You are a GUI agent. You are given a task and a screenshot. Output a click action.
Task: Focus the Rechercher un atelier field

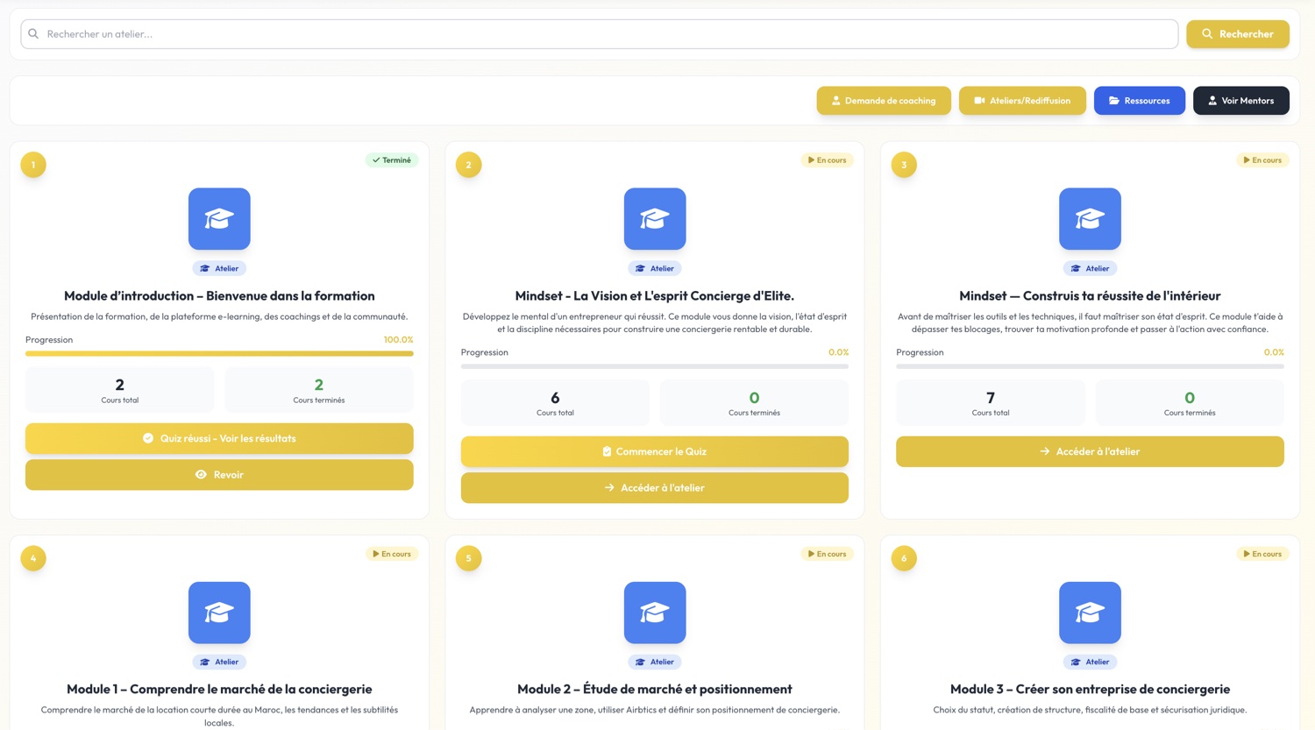[600, 34]
